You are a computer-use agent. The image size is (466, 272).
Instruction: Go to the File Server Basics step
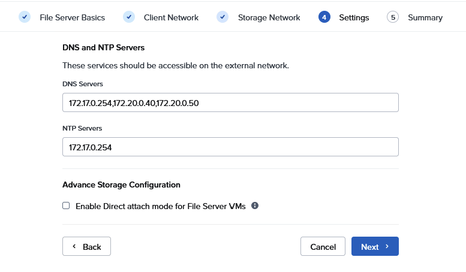72,17
